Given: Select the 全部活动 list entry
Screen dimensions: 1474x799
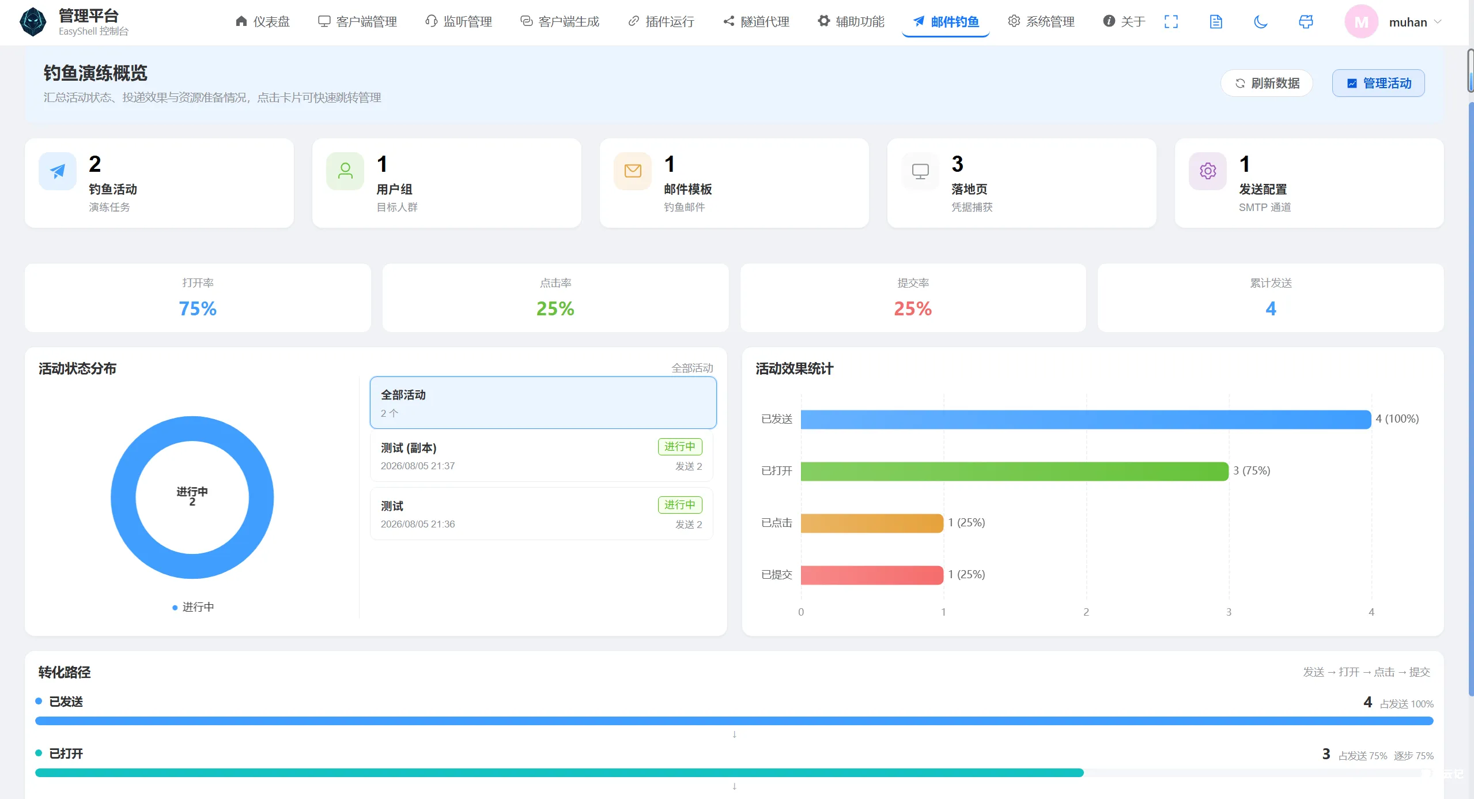Looking at the screenshot, I should click(x=543, y=402).
